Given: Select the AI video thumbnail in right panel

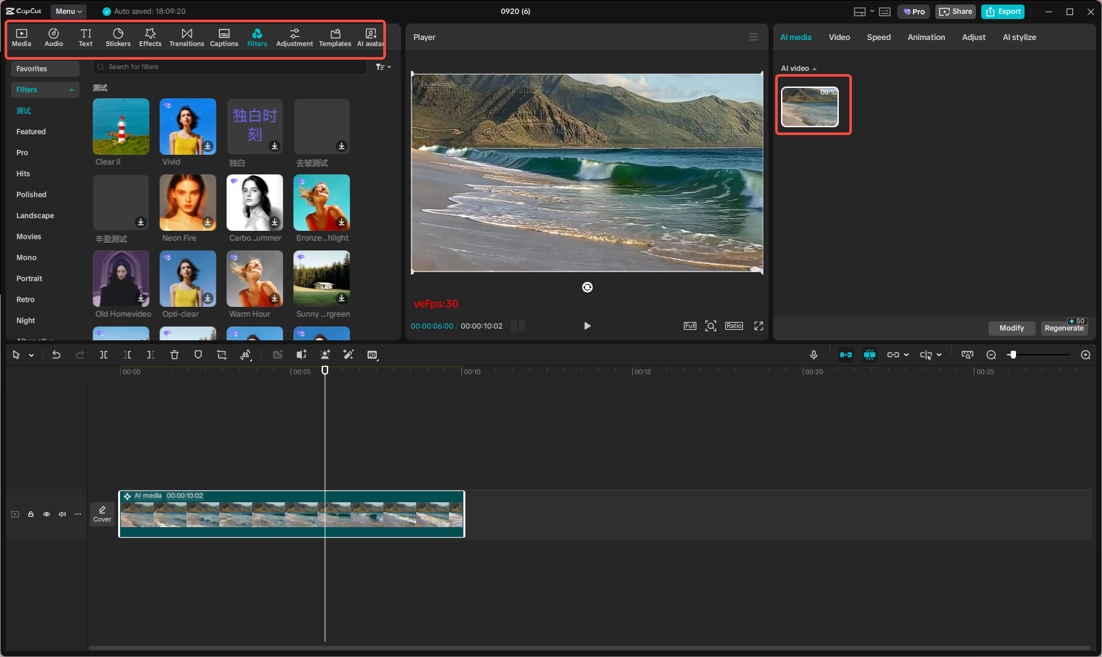Looking at the screenshot, I should coord(810,106).
